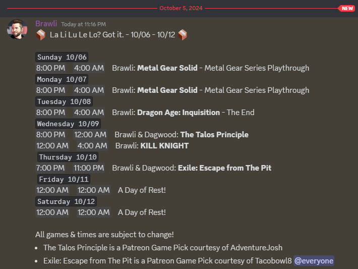Open Brawli's profile avatar
Image resolution: width=358 pixels, height=269 pixels.
[17, 29]
